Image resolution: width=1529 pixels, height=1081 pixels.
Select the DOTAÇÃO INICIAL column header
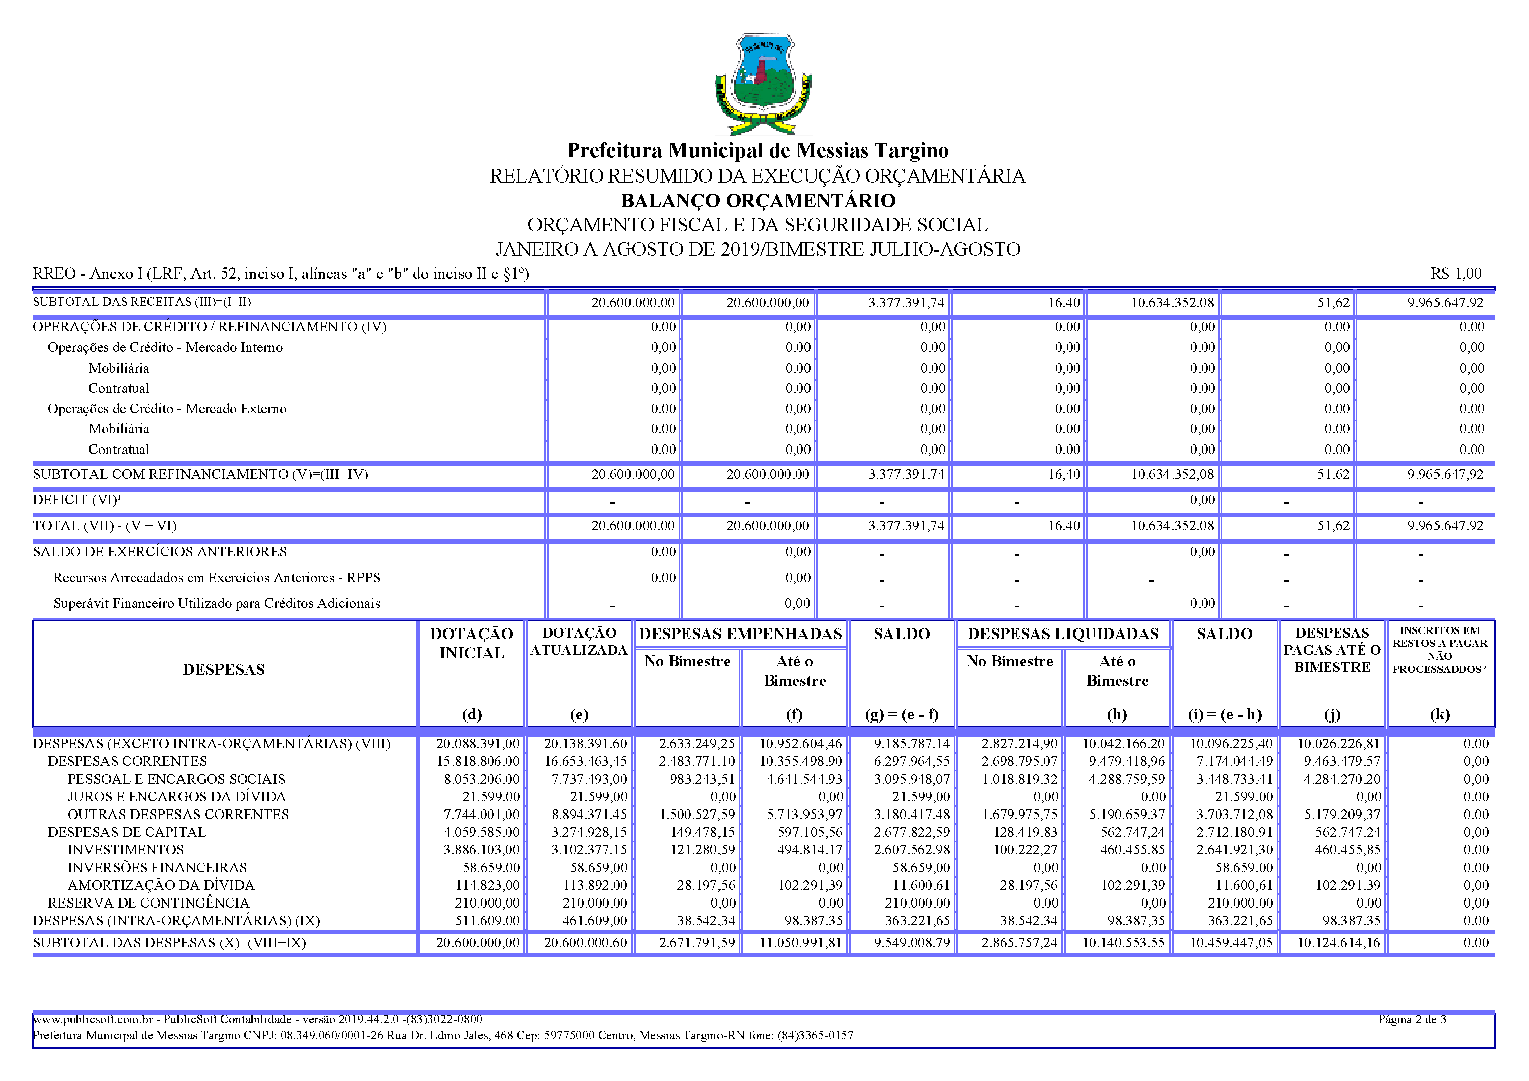472,644
